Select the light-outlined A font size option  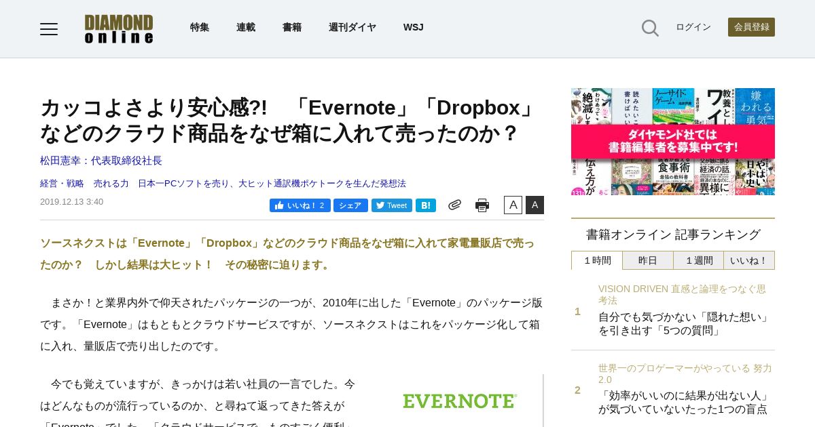(x=513, y=205)
